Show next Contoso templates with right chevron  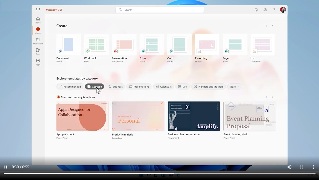pyautogui.click(x=273, y=97)
